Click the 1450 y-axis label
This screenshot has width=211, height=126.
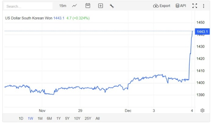pyautogui.click(x=200, y=23)
